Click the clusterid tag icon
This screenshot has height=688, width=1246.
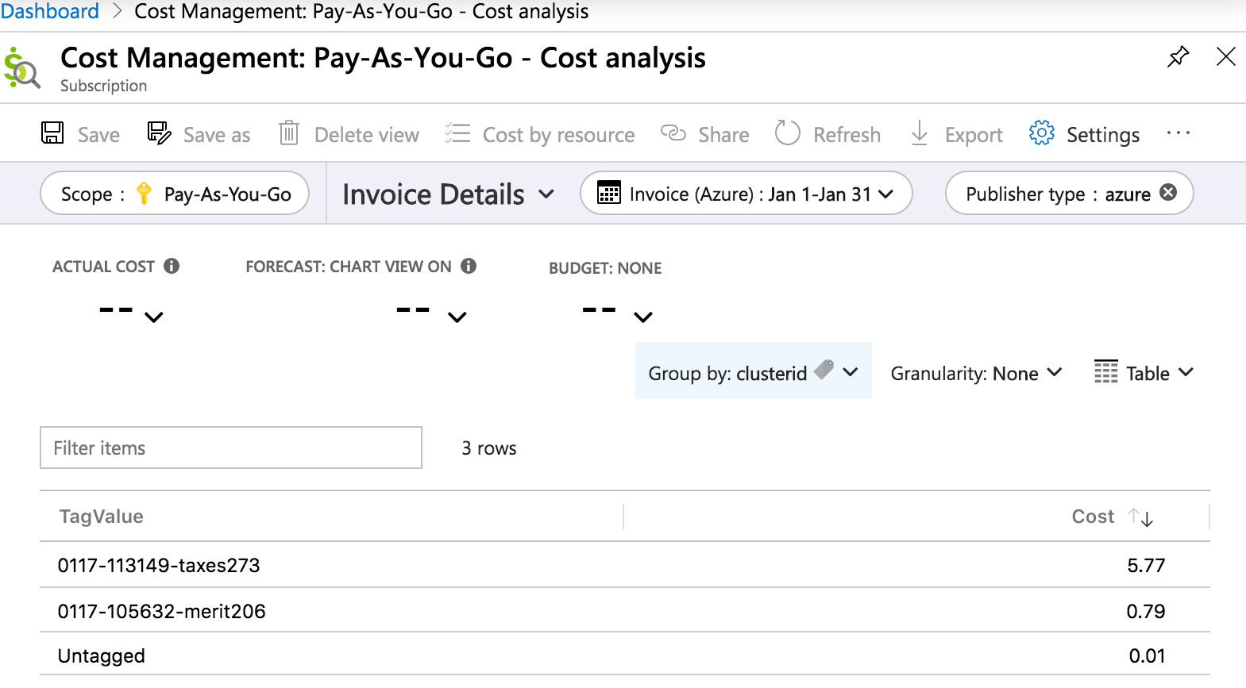coord(824,369)
